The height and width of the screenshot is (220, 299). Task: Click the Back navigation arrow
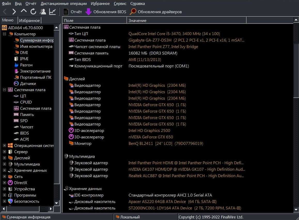5,12
